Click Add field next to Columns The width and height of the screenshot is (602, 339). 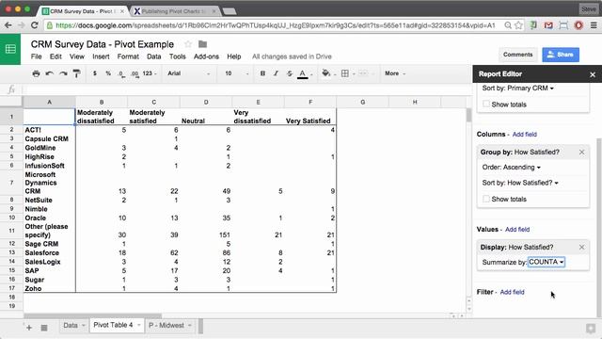point(525,134)
